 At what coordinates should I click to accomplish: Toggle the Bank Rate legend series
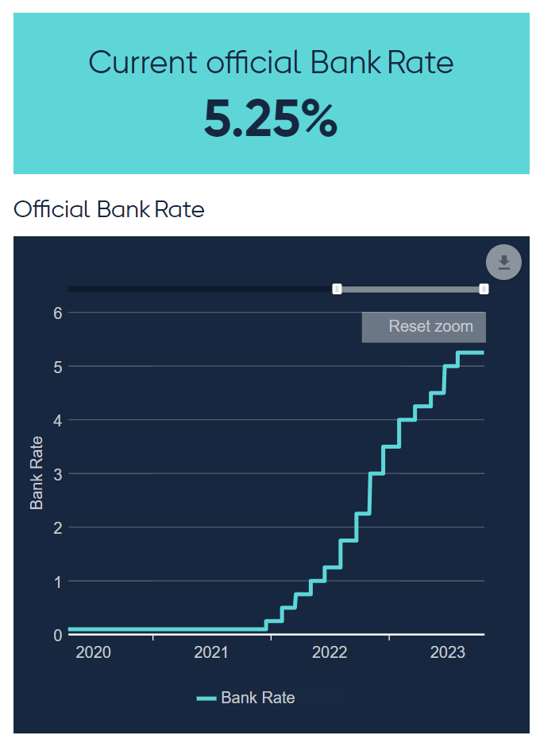tap(257, 698)
